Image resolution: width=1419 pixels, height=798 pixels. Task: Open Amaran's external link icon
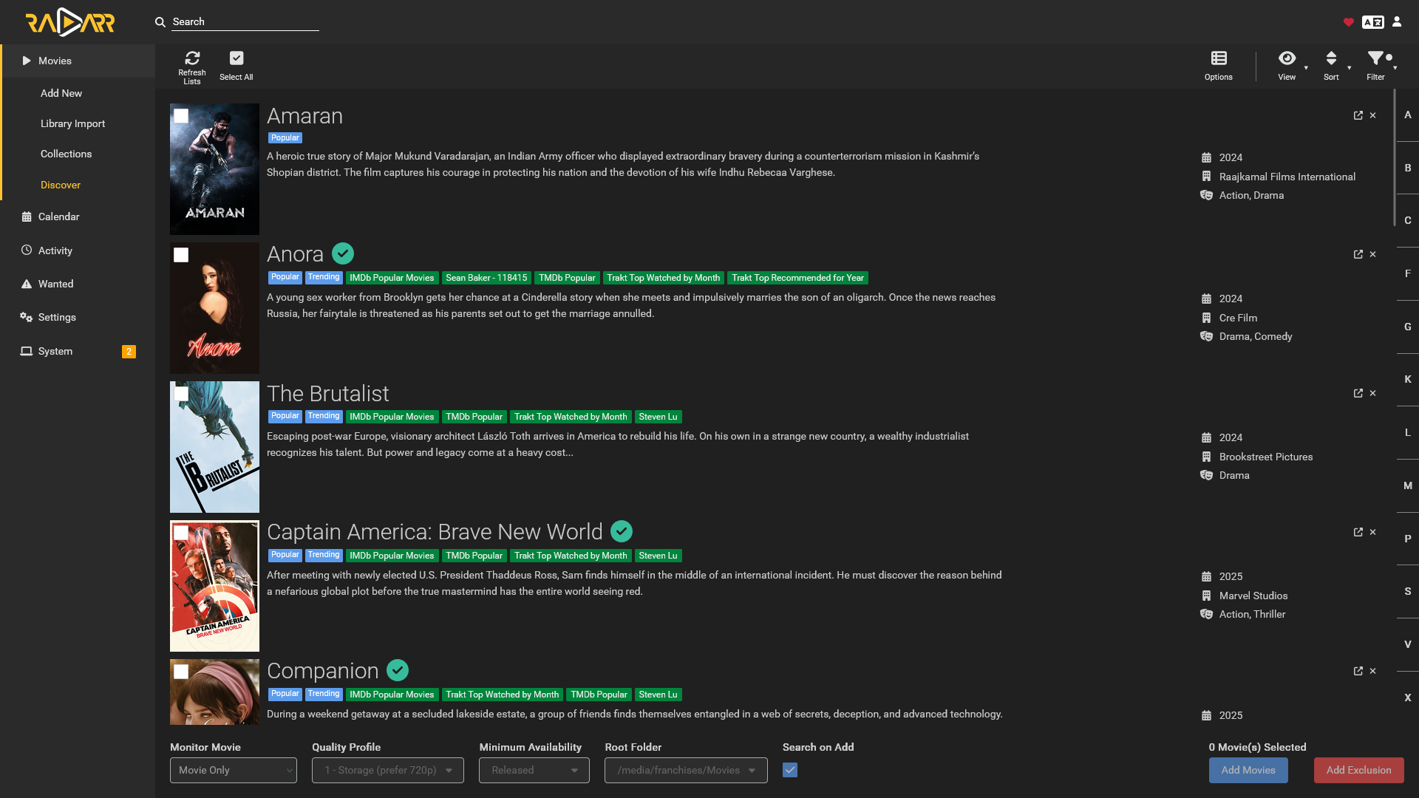(1358, 115)
